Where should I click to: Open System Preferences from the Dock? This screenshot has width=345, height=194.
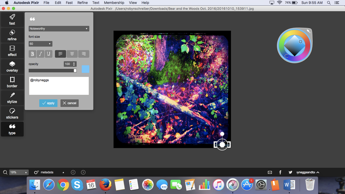261,185
